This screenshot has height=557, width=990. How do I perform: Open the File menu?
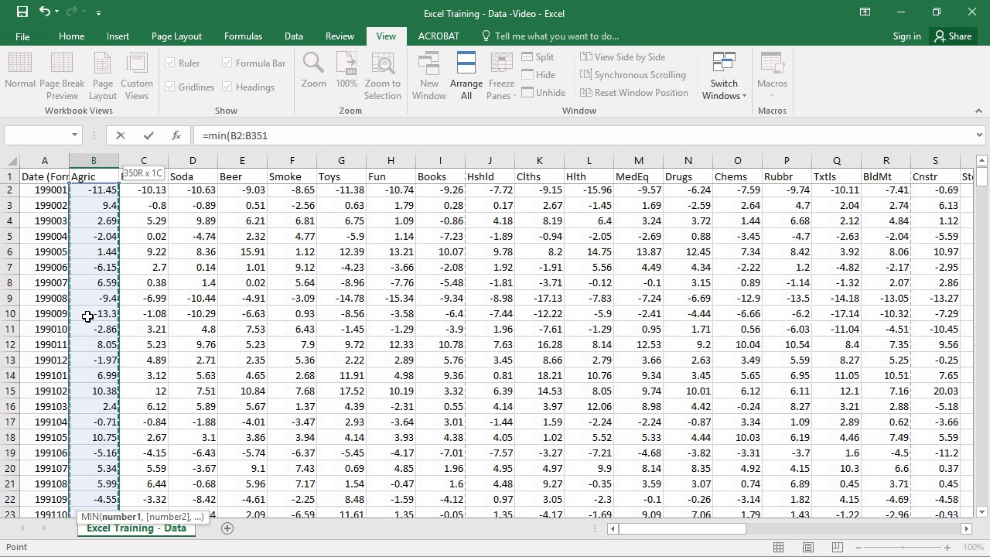[22, 36]
